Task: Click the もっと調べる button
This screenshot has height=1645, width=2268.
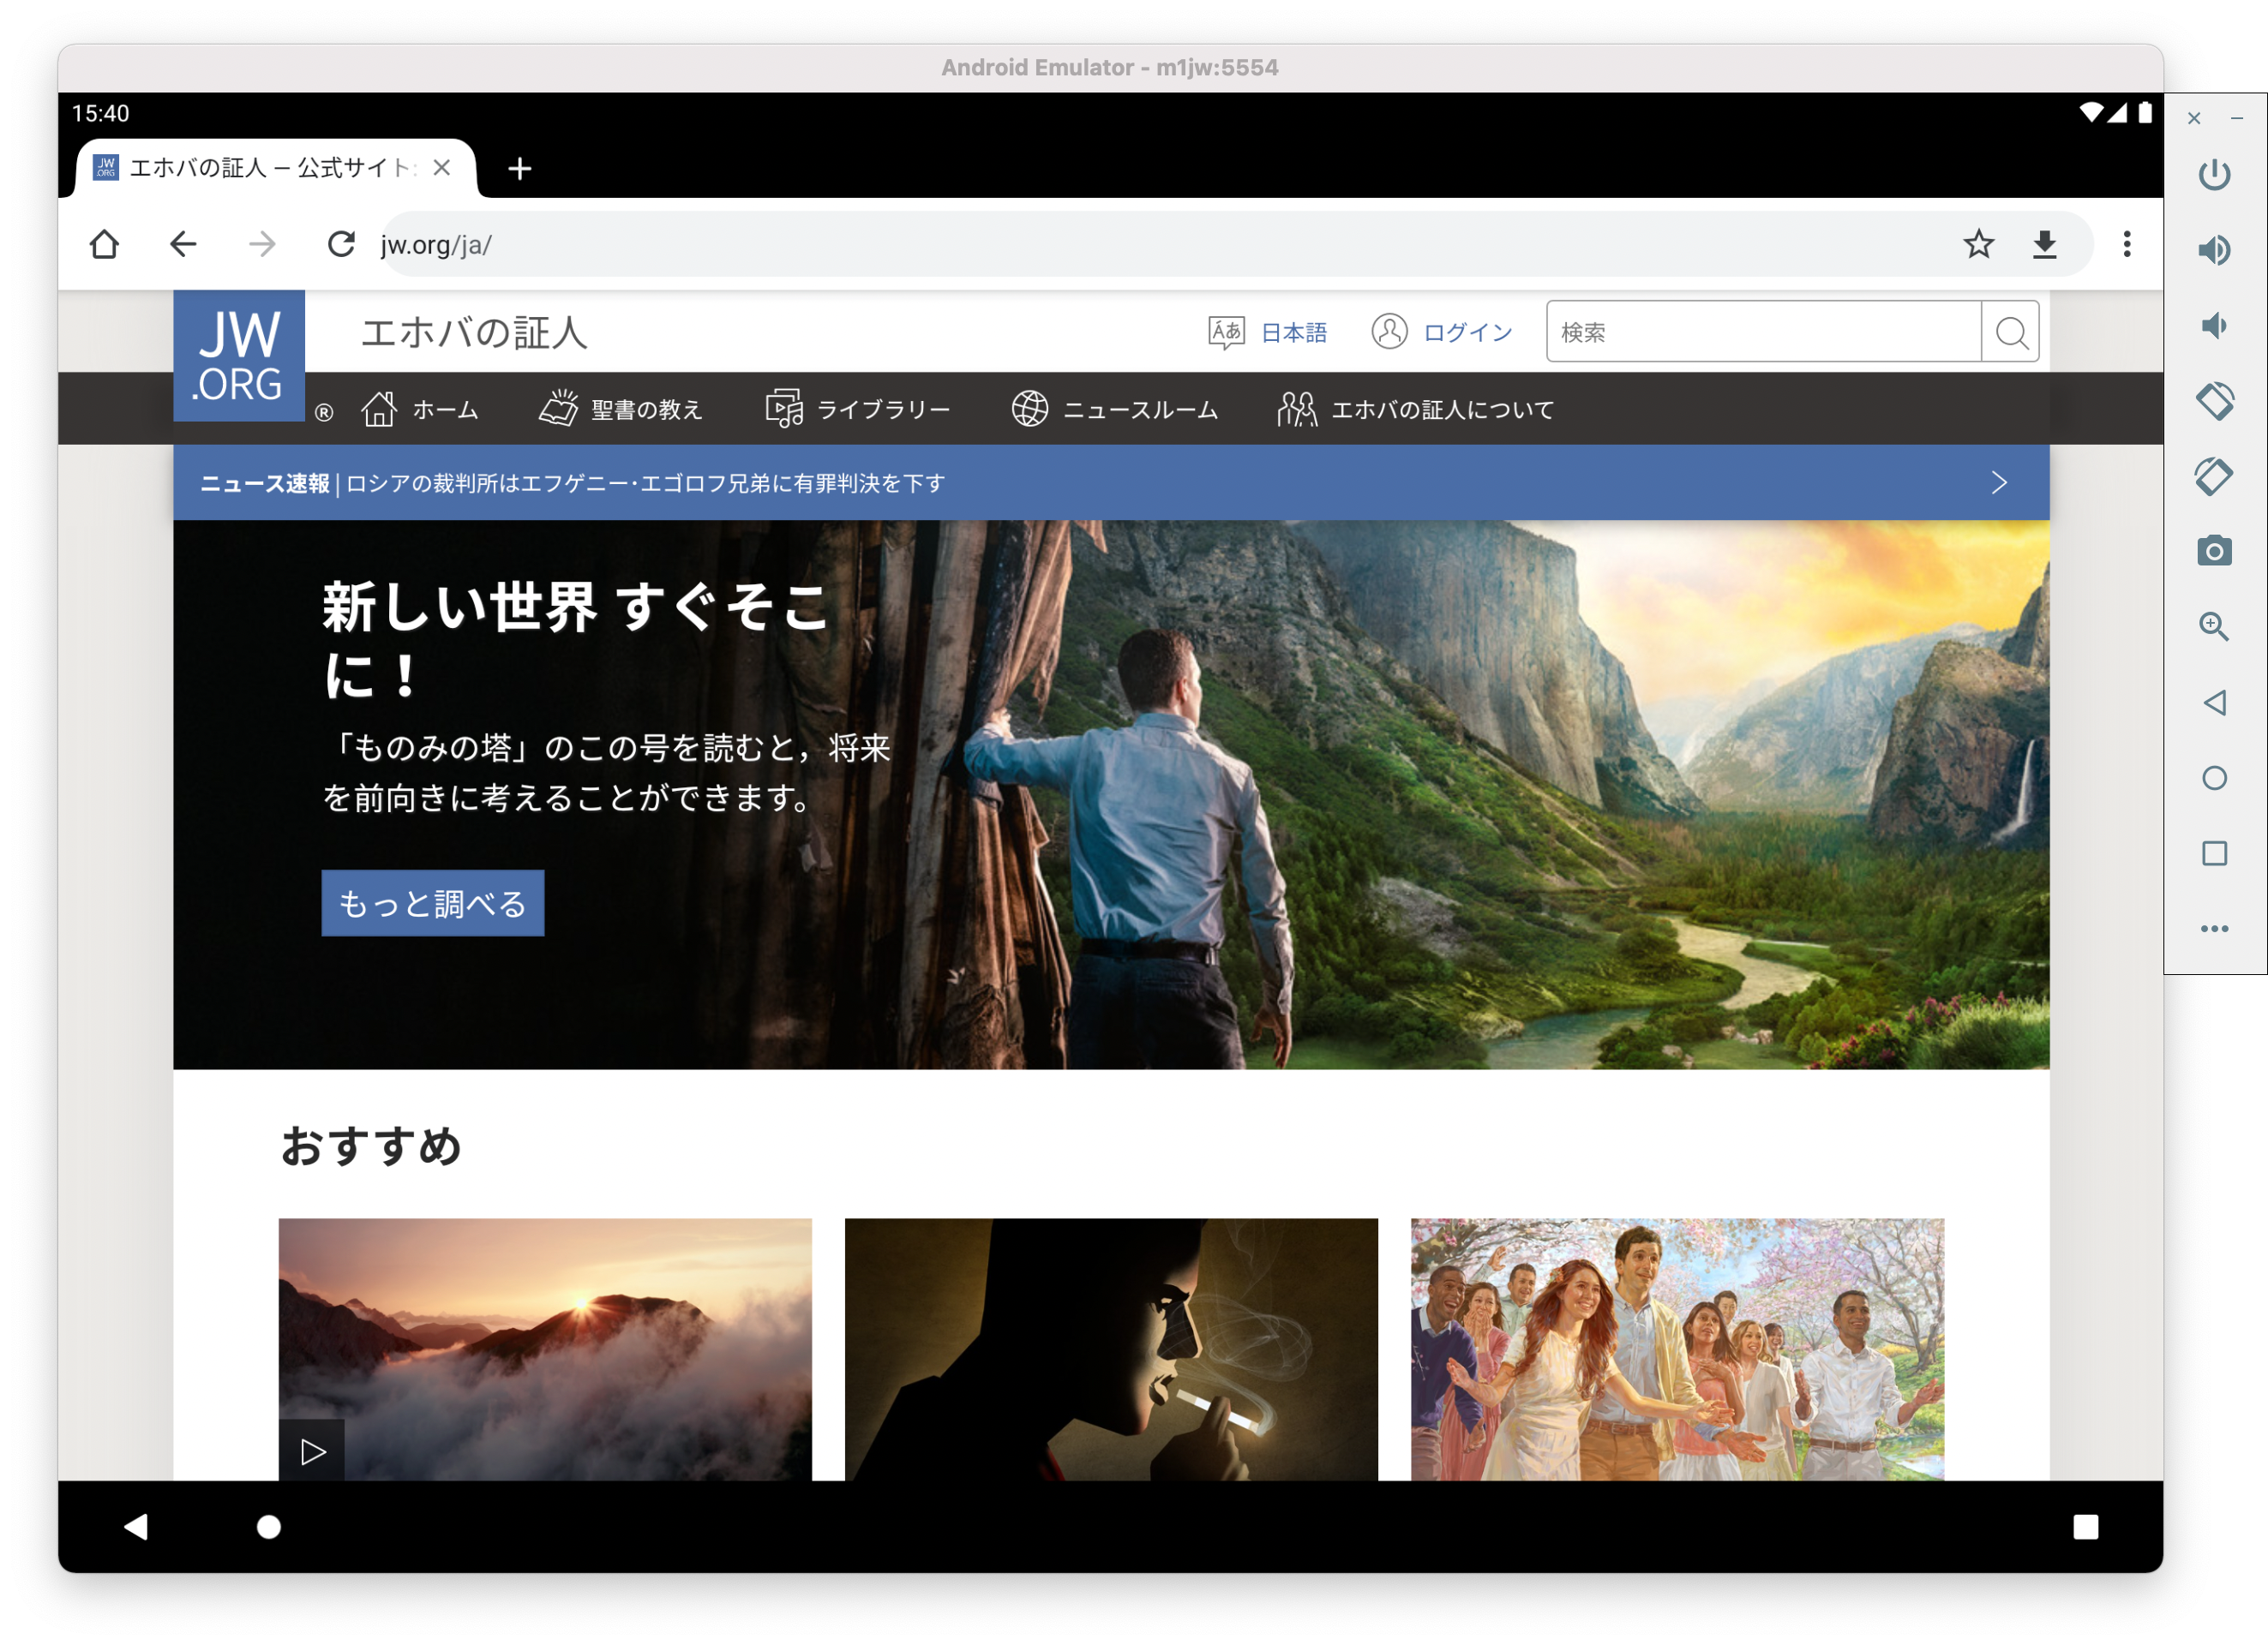Action: [x=432, y=903]
